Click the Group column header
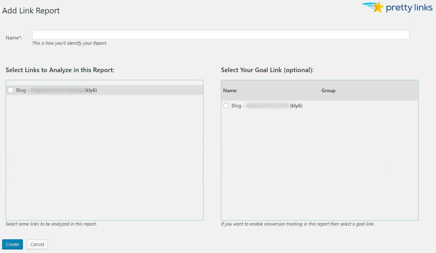 (x=328, y=90)
